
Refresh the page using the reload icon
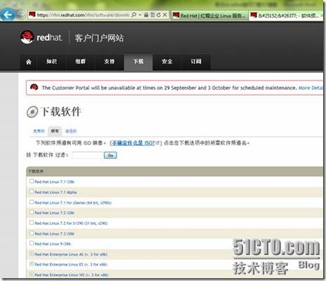pyautogui.click(x=159, y=15)
